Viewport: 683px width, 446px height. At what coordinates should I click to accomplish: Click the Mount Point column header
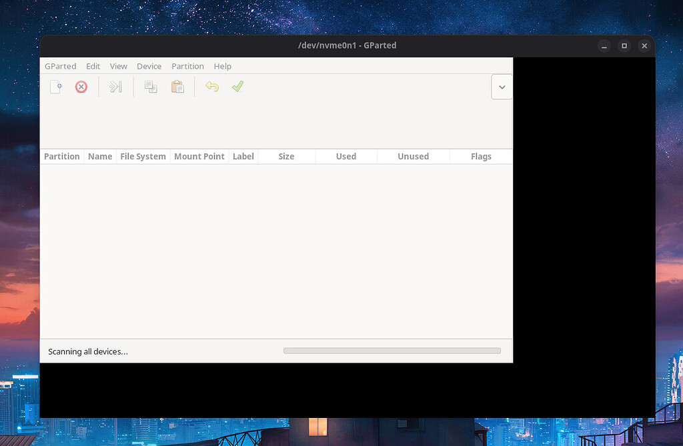coord(199,156)
